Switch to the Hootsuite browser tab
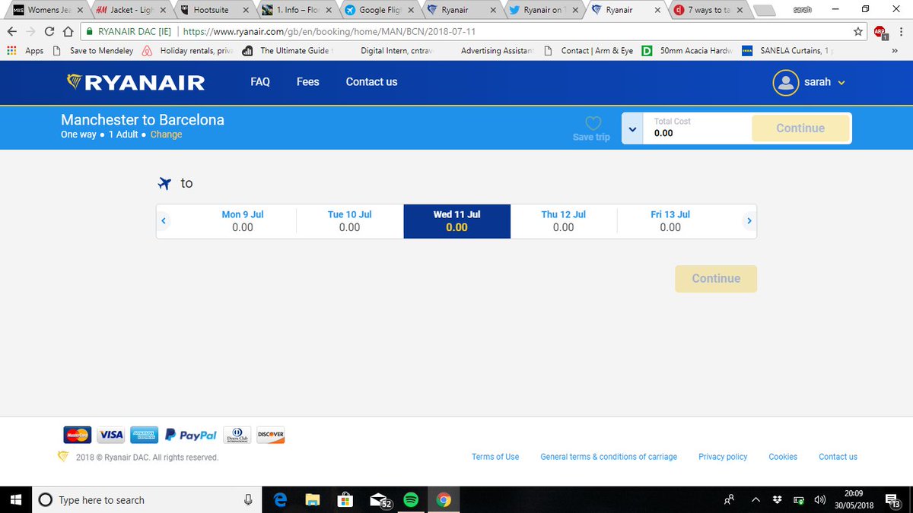The height and width of the screenshot is (513, 913). [215, 10]
